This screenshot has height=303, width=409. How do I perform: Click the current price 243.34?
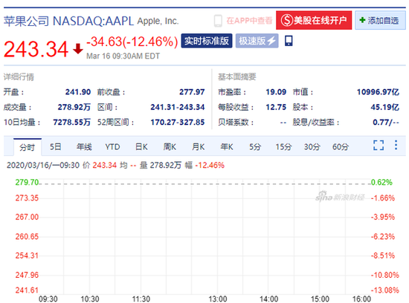point(36,49)
